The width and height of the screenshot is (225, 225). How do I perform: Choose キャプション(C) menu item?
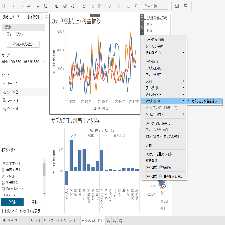click(x=164, y=68)
